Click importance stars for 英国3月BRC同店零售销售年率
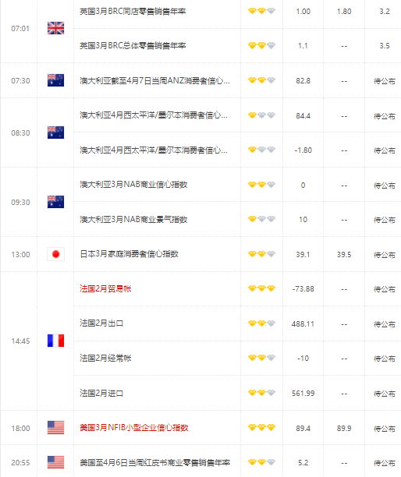The height and width of the screenshot is (477, 401). [261, 11]
